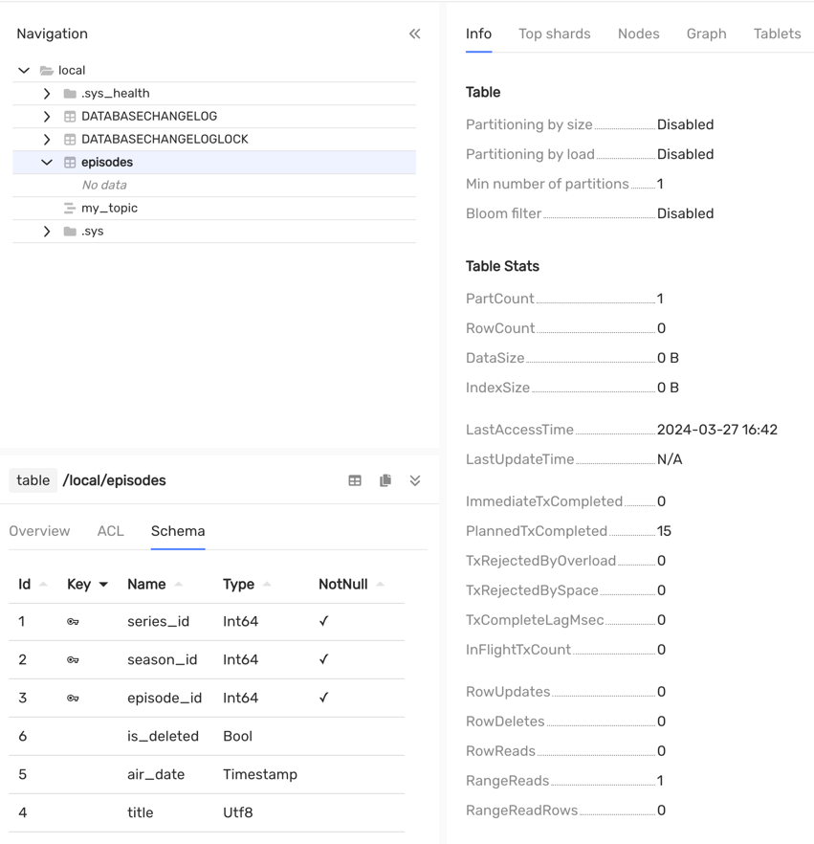
Task: Open grid view via the table icon
Action: pos(355,480)
